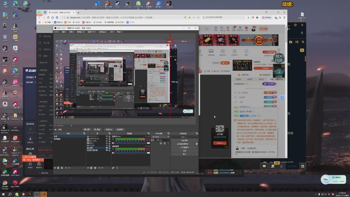The image size is (350, 197).
Task: Open browser address bar dropdown arrow
Action: click(198, 18)
